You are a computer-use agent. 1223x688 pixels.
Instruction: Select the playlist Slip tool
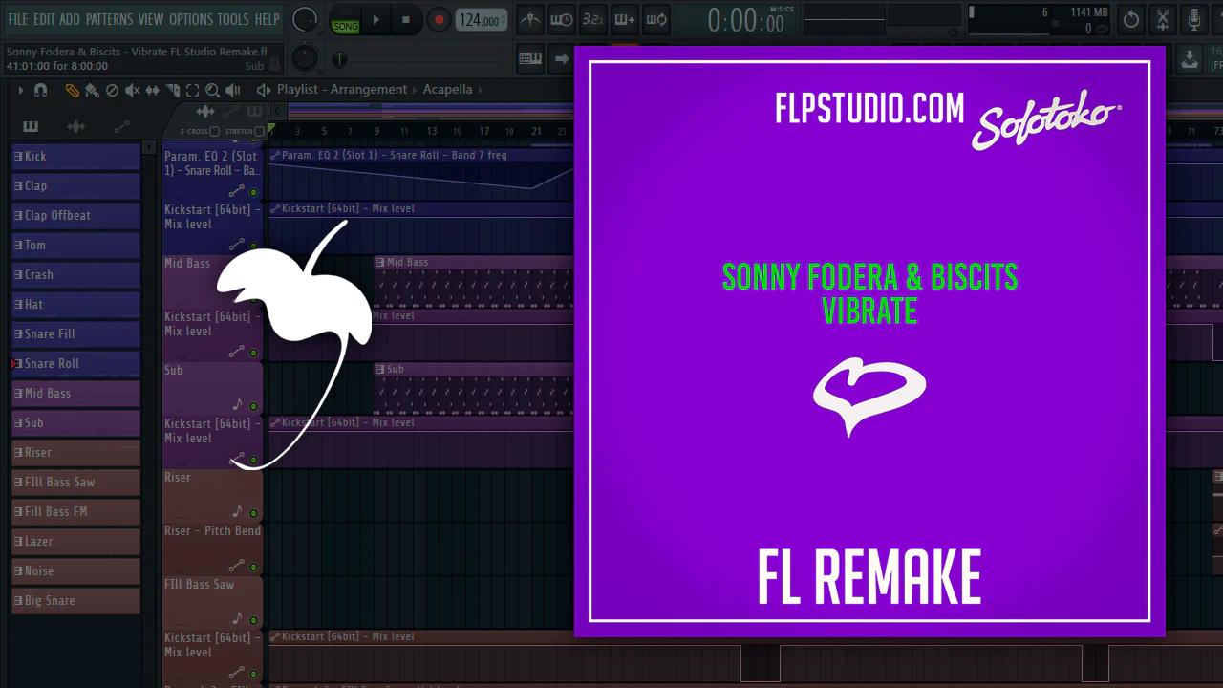pos(152,90)
